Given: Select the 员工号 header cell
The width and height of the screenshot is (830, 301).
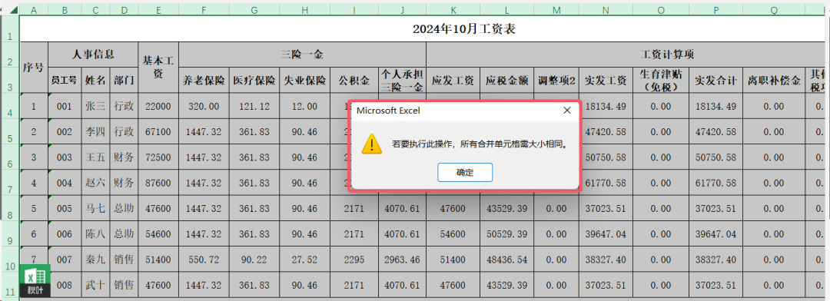Looking at the screenshot, I should click(64, 81).
